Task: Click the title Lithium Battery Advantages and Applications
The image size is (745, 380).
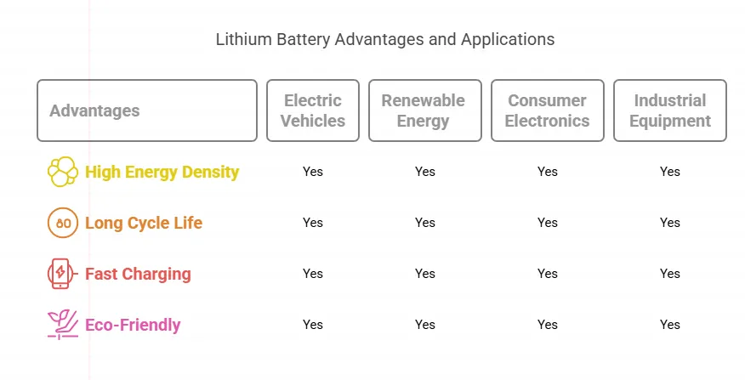Action: (x=385, y=39)
